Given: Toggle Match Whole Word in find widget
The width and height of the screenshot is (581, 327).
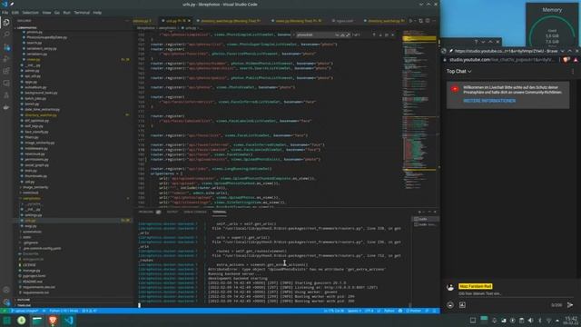Looking at the screenshot, I should coord(342,35).
